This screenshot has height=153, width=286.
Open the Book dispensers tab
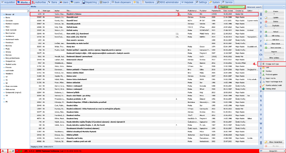click(x=121, y=2)
